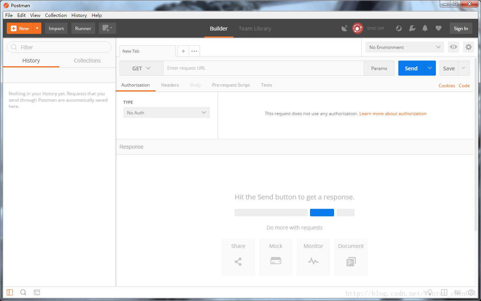Open the Edit menu
Viewport: 481px width, 301px height.
(21, 15)
